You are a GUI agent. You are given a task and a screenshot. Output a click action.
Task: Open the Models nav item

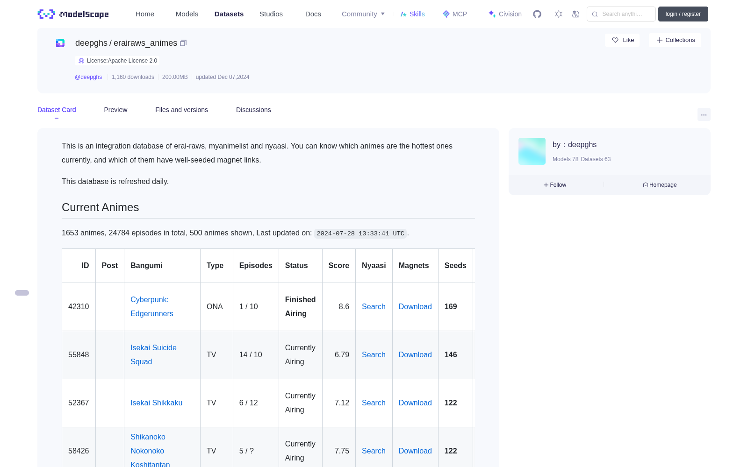click(187, 14)
